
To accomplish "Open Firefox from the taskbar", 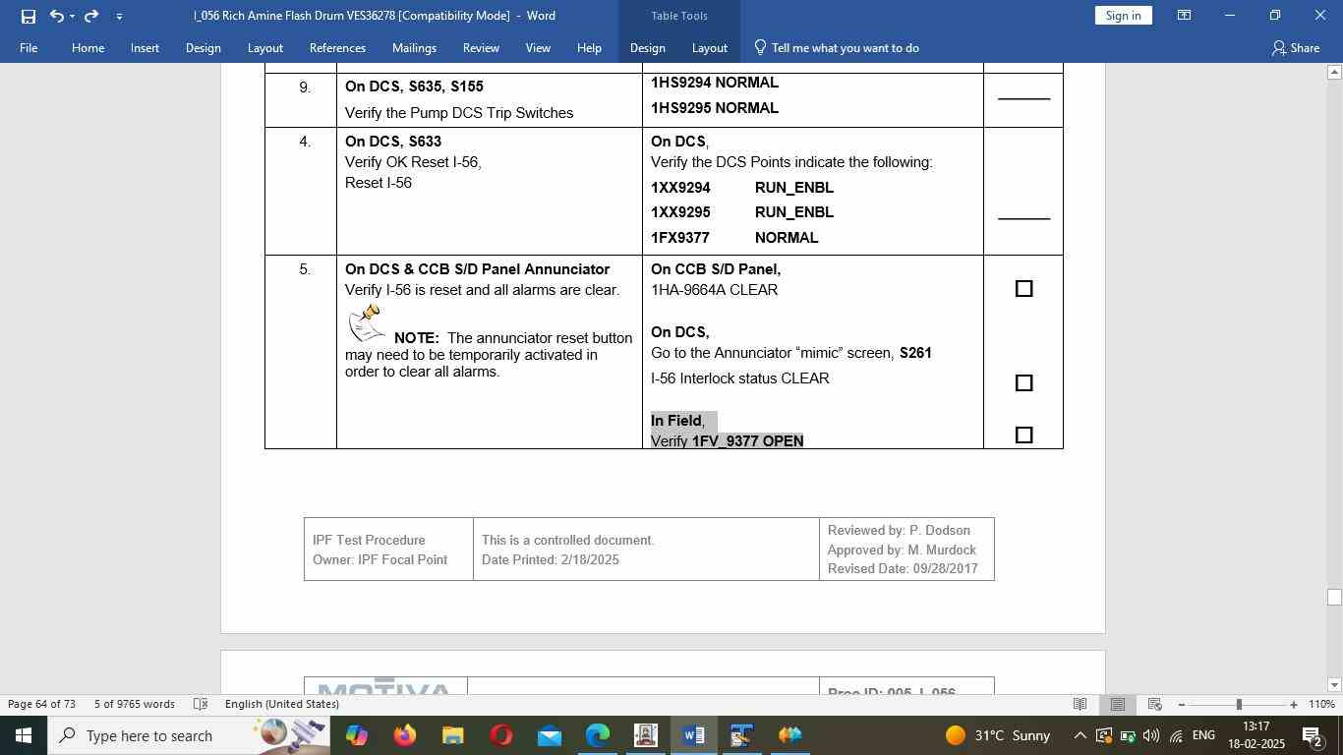I will (x=404, y=735).
